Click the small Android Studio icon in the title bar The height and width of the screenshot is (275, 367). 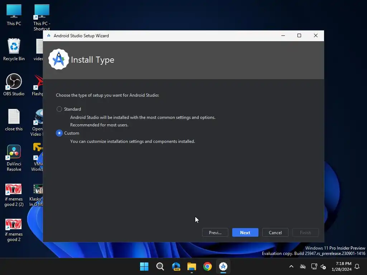click(x=49, y=35)
